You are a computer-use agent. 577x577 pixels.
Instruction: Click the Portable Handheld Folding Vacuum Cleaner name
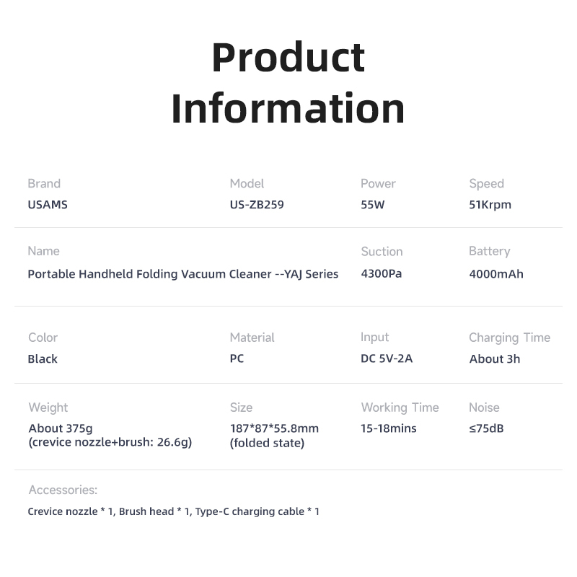(182, 274)
